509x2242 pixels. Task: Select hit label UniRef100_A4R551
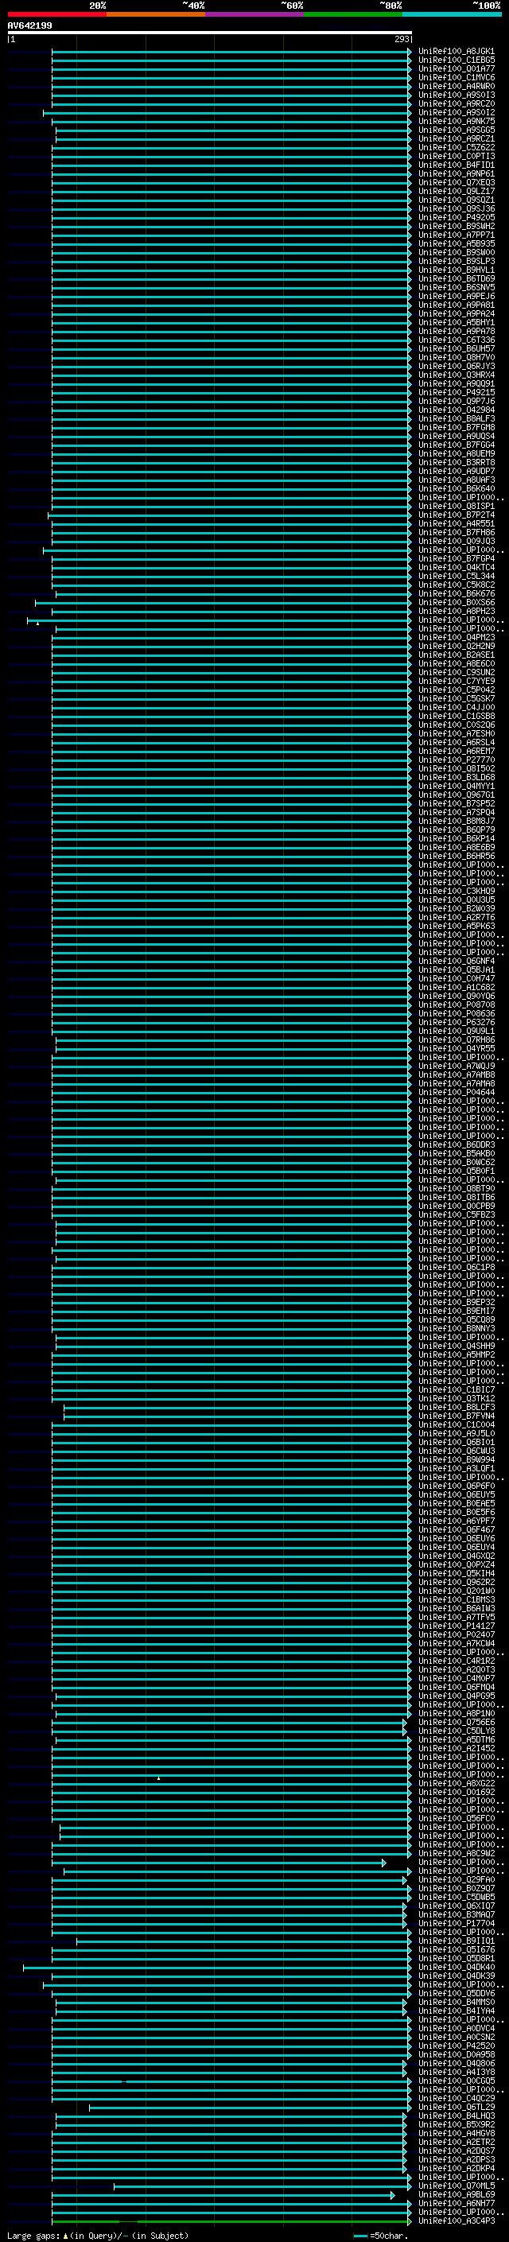pyautogui.click(x=457, y=524)
